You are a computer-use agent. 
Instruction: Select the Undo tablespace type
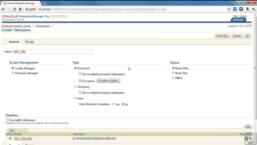click(75, 98)
